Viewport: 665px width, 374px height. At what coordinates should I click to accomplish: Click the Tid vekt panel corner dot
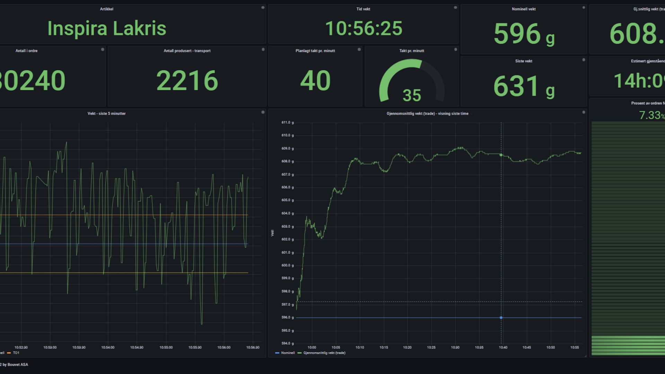coord(455,8)
